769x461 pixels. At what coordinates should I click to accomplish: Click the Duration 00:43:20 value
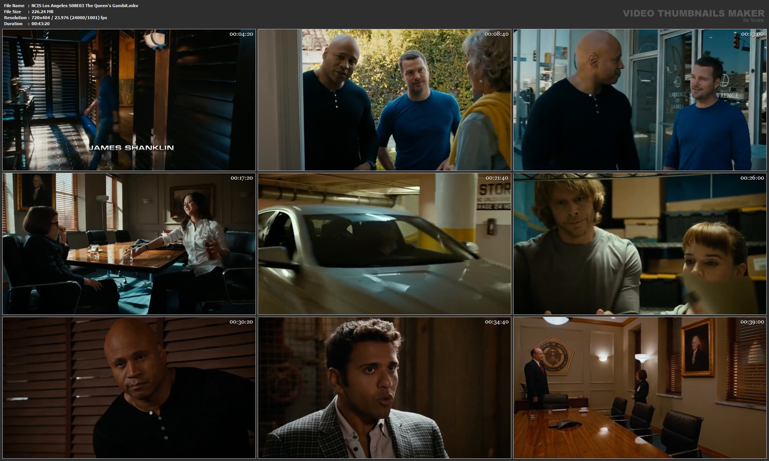pyautogui.click(x=41, y=24)
